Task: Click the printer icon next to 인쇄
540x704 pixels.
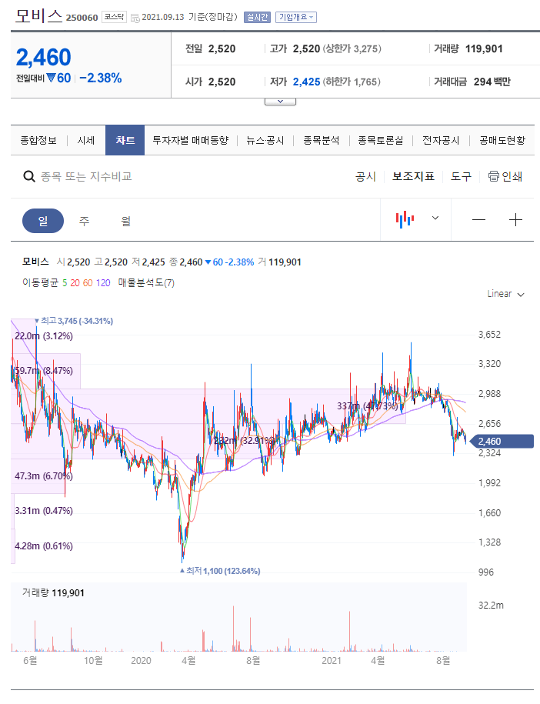Action: 493,176
